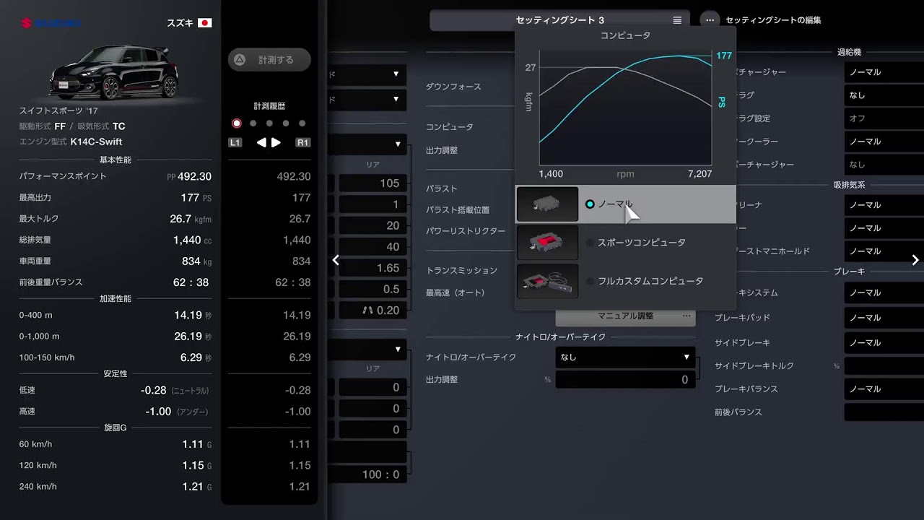Viewport: 924px width, 520px height.
Task: Click the right page chevron
Action: (915, 260)
